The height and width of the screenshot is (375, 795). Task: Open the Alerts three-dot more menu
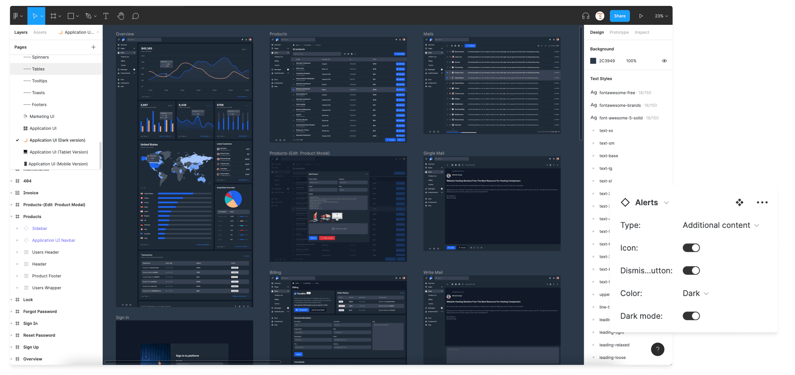[762, 202]
